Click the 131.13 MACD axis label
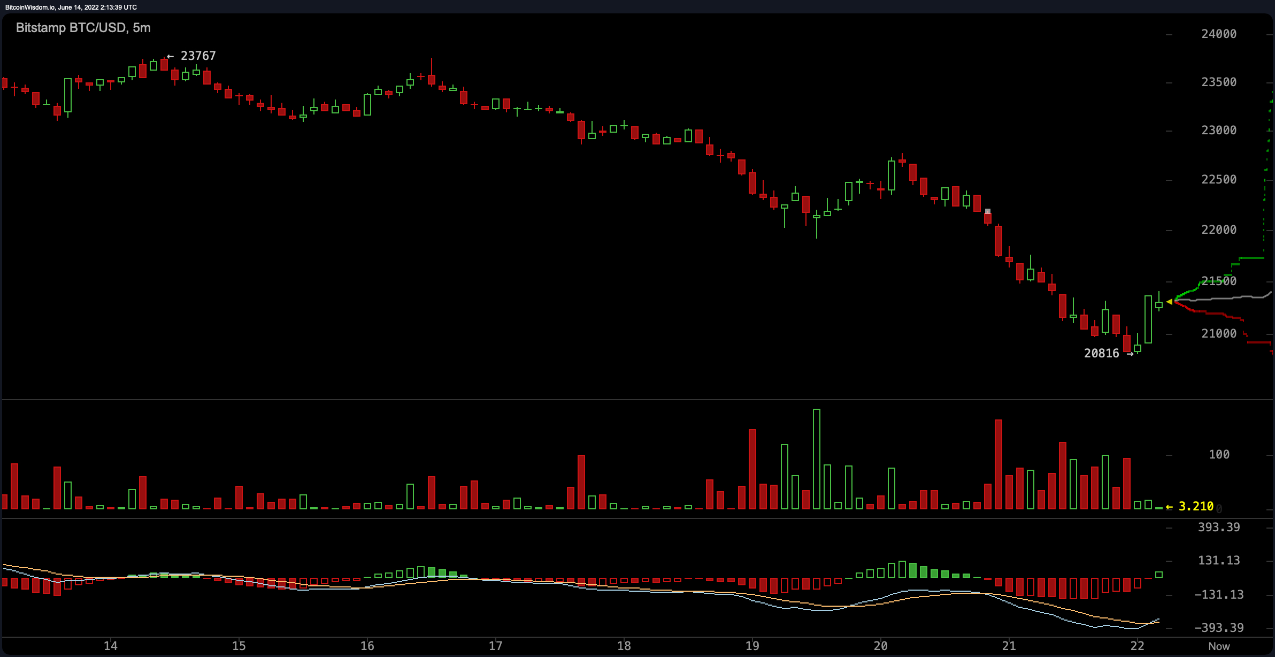1275x657 pixels. [1219, 561]
